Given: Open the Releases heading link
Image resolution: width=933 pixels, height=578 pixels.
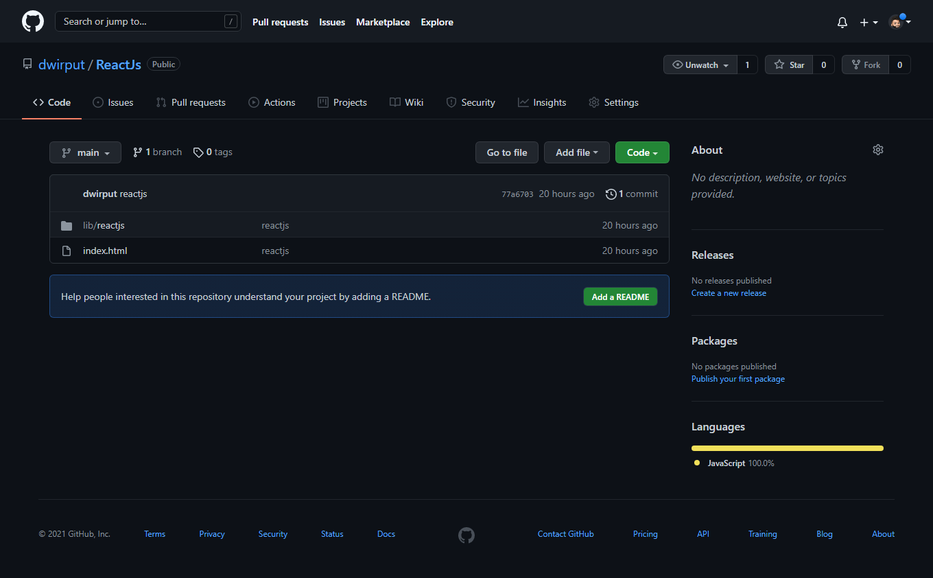Looking at the screenshot, I should click(712, 255).
